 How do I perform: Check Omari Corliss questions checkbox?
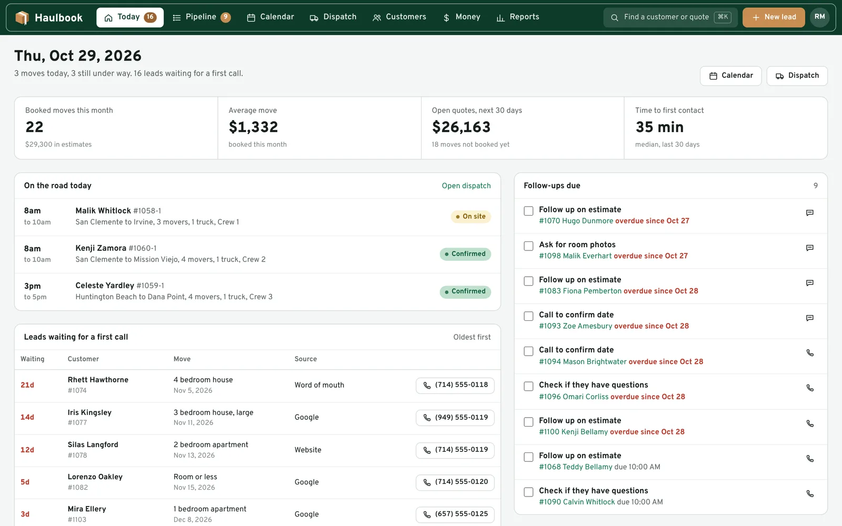click(528, 387)
